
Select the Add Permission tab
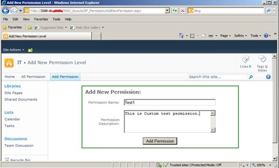pyautogui.click(x=65, y=77)
